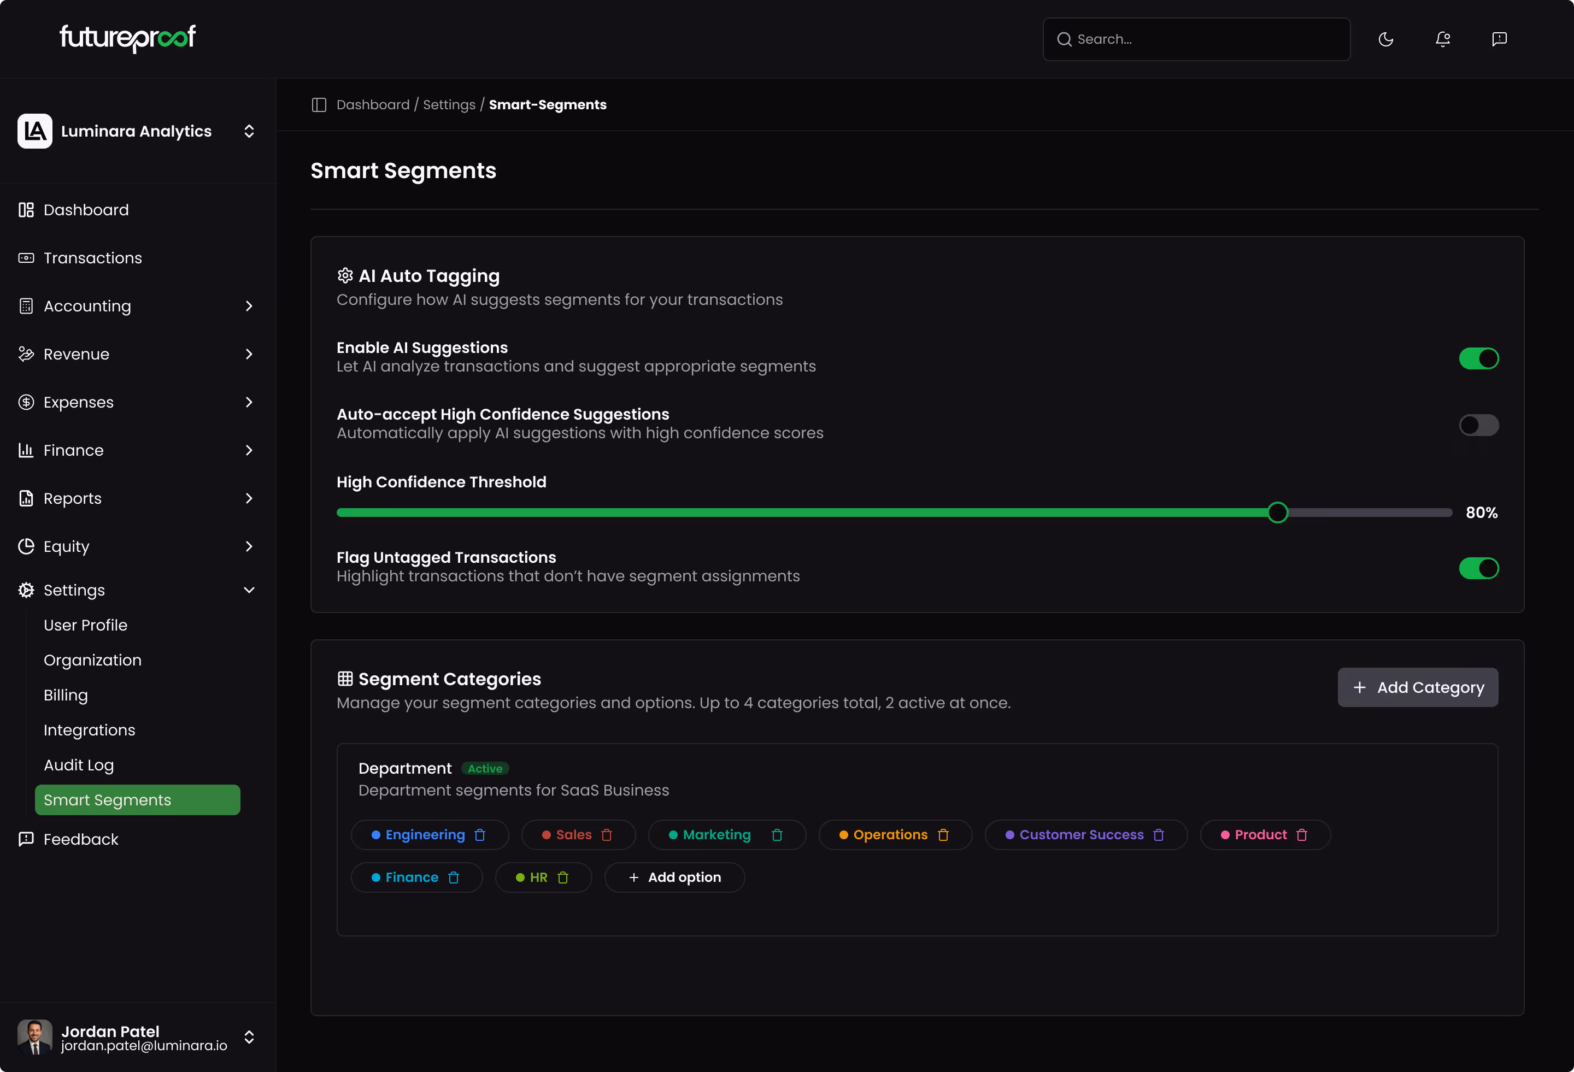Toggle Enable AI Suggestions off
1574x1072 pixels.
click(x=1479, y=358)
